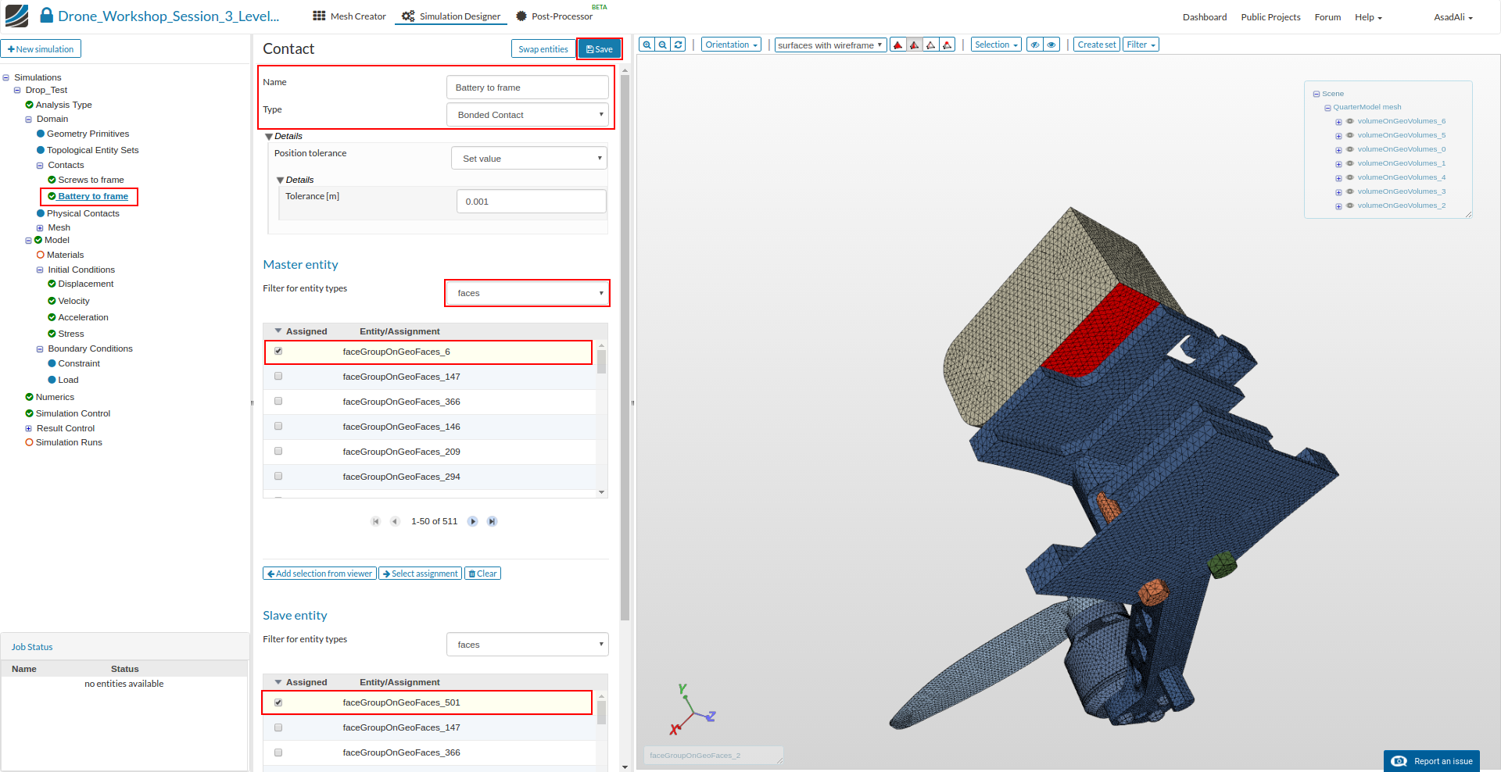Save the contact settings
1501x772 pixels.
[600, 49]
